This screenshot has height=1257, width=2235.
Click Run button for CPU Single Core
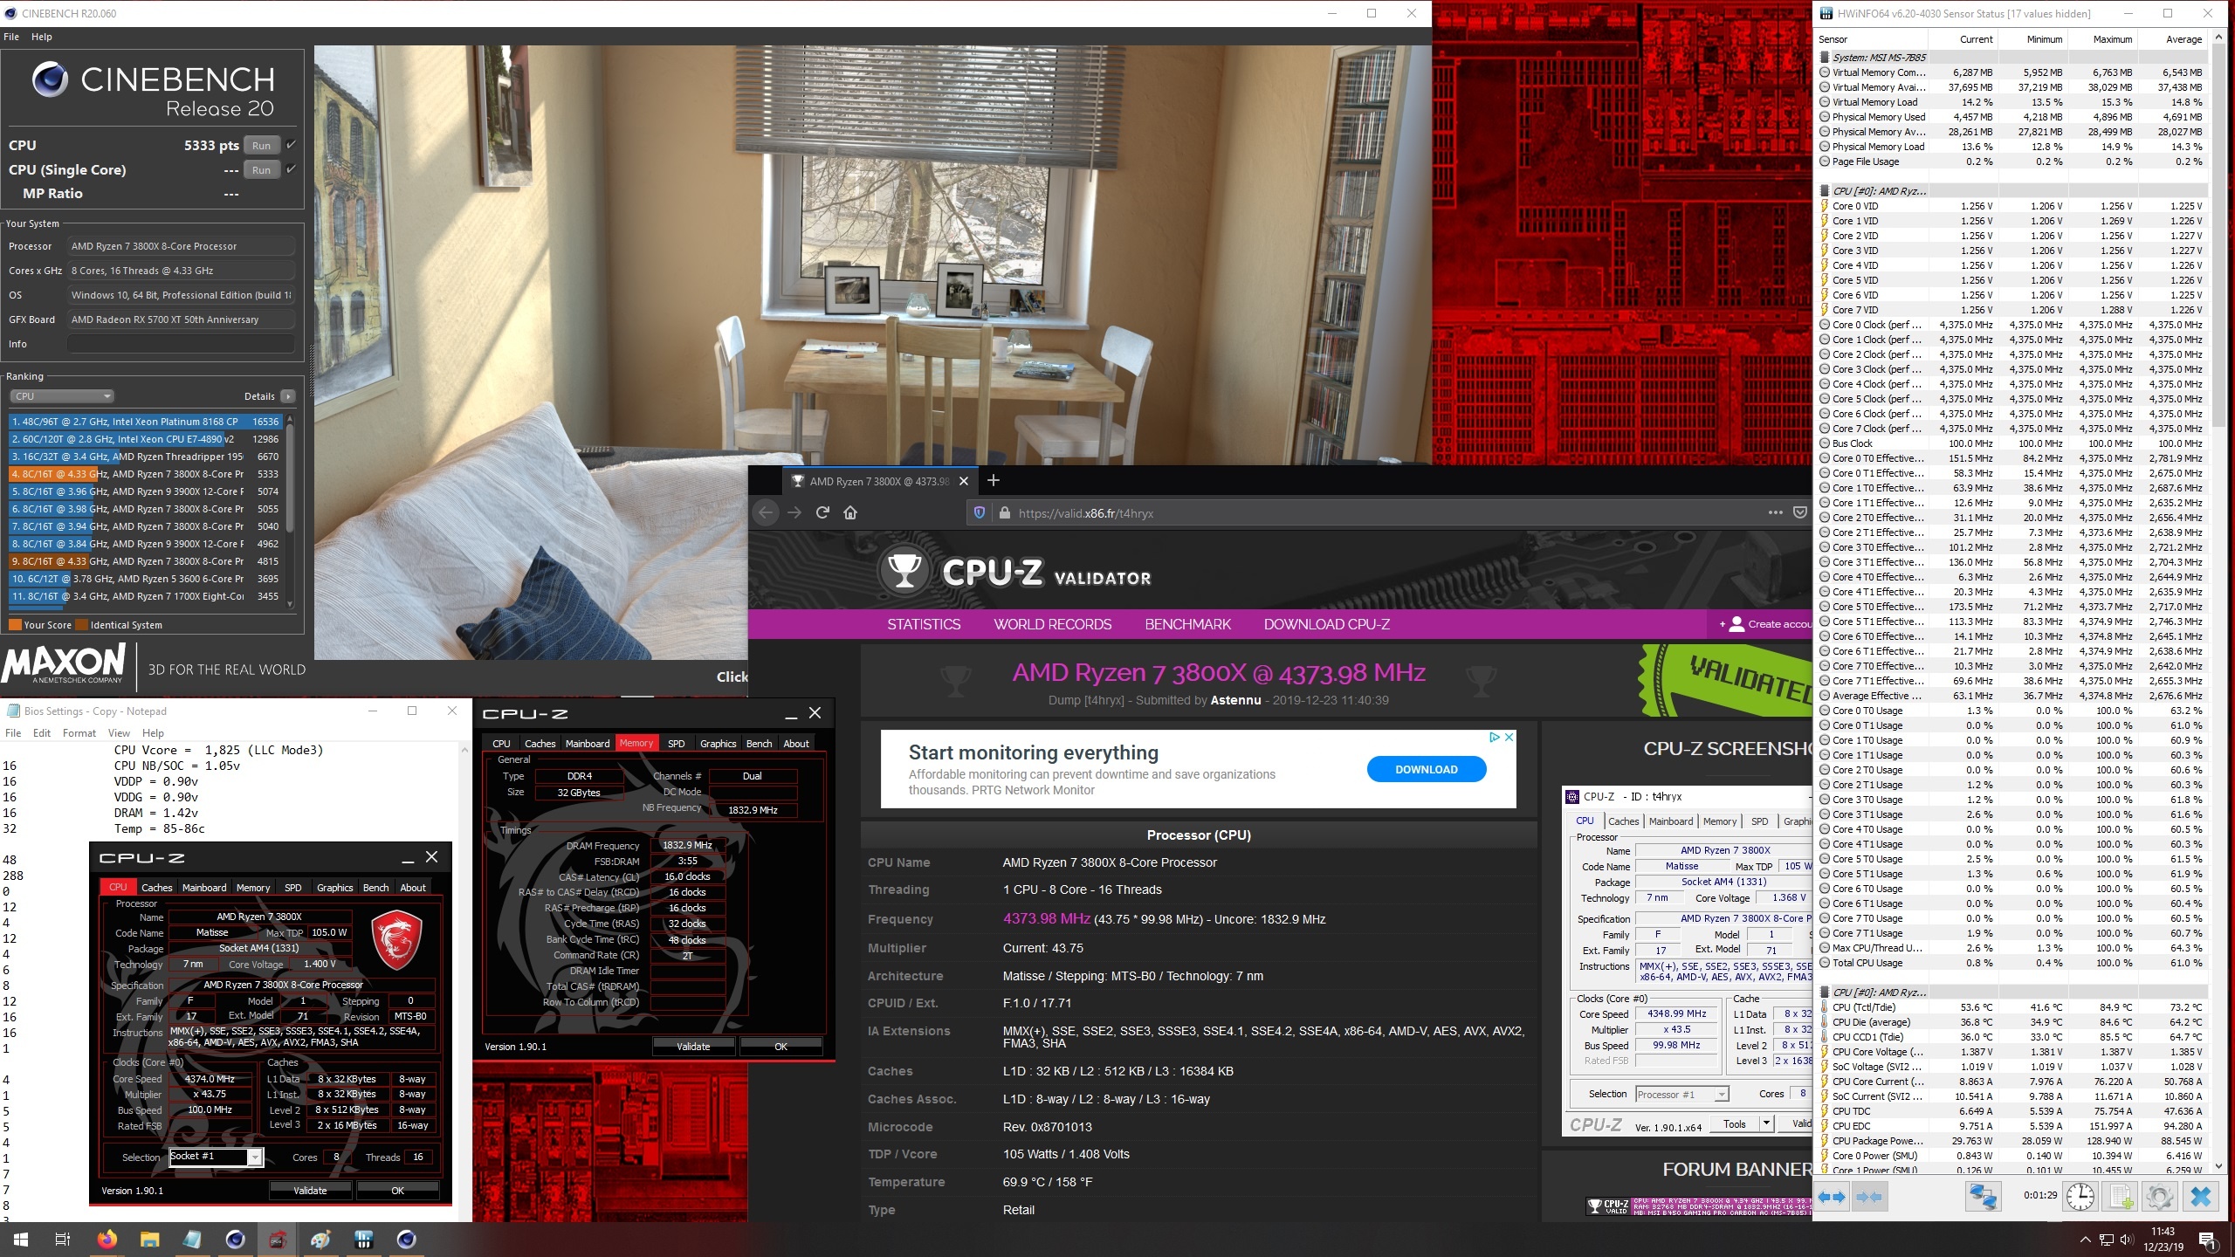tap(262, 170)
